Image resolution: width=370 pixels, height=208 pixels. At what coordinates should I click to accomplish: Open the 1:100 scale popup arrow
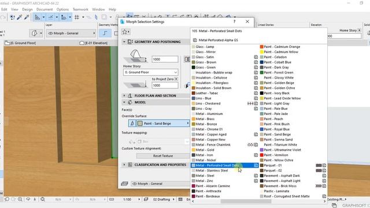139,199
